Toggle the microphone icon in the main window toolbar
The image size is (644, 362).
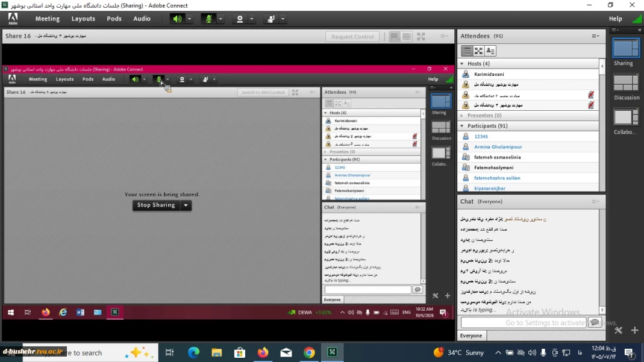point(208,19)
